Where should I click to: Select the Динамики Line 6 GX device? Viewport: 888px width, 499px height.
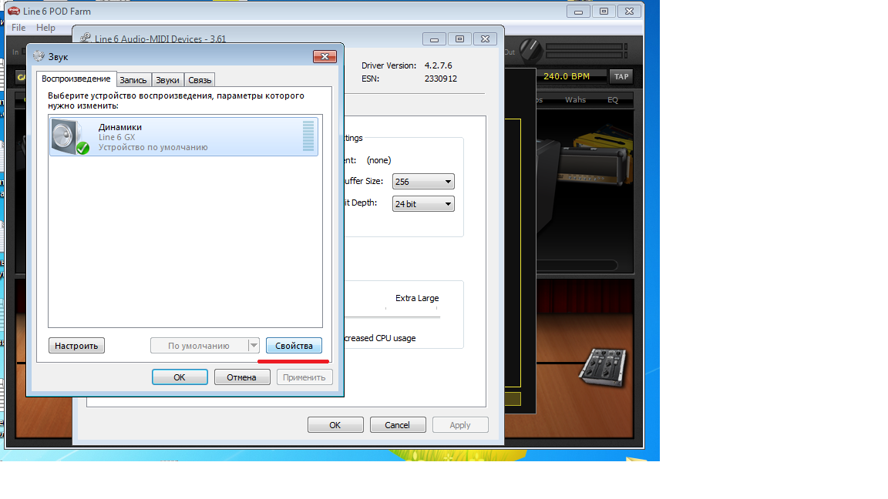[x=183, y=136]
